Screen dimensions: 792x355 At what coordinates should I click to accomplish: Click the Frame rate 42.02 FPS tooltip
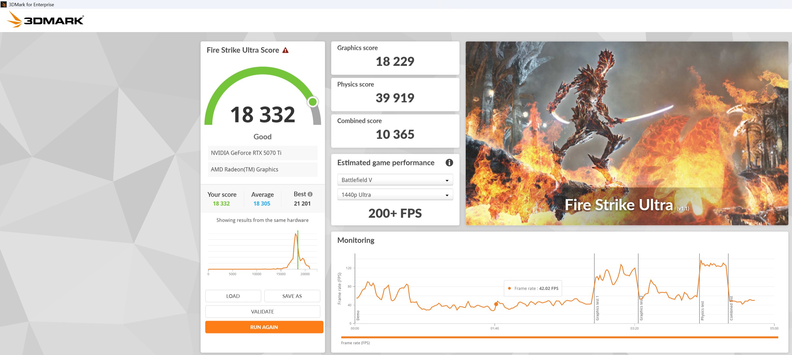(533, 289)
